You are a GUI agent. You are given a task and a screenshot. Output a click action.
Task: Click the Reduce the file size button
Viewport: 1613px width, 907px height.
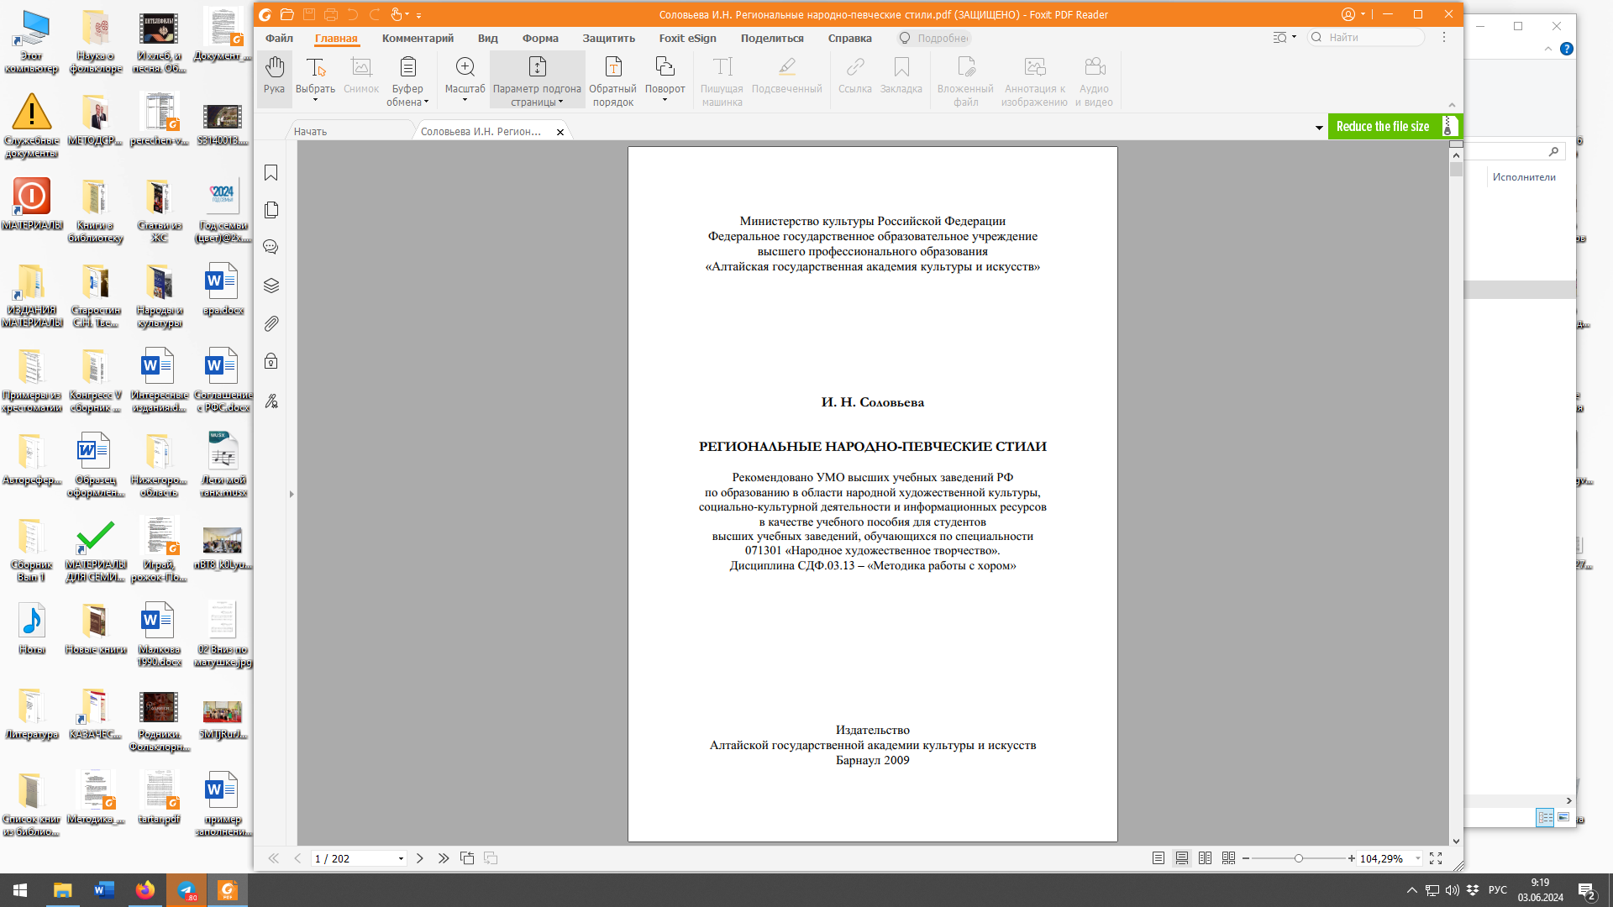pos(1383,127)
